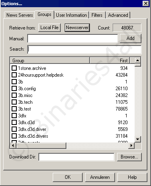
Task: Click the vertical scrollbar thumb
Action: click(138, 65)
